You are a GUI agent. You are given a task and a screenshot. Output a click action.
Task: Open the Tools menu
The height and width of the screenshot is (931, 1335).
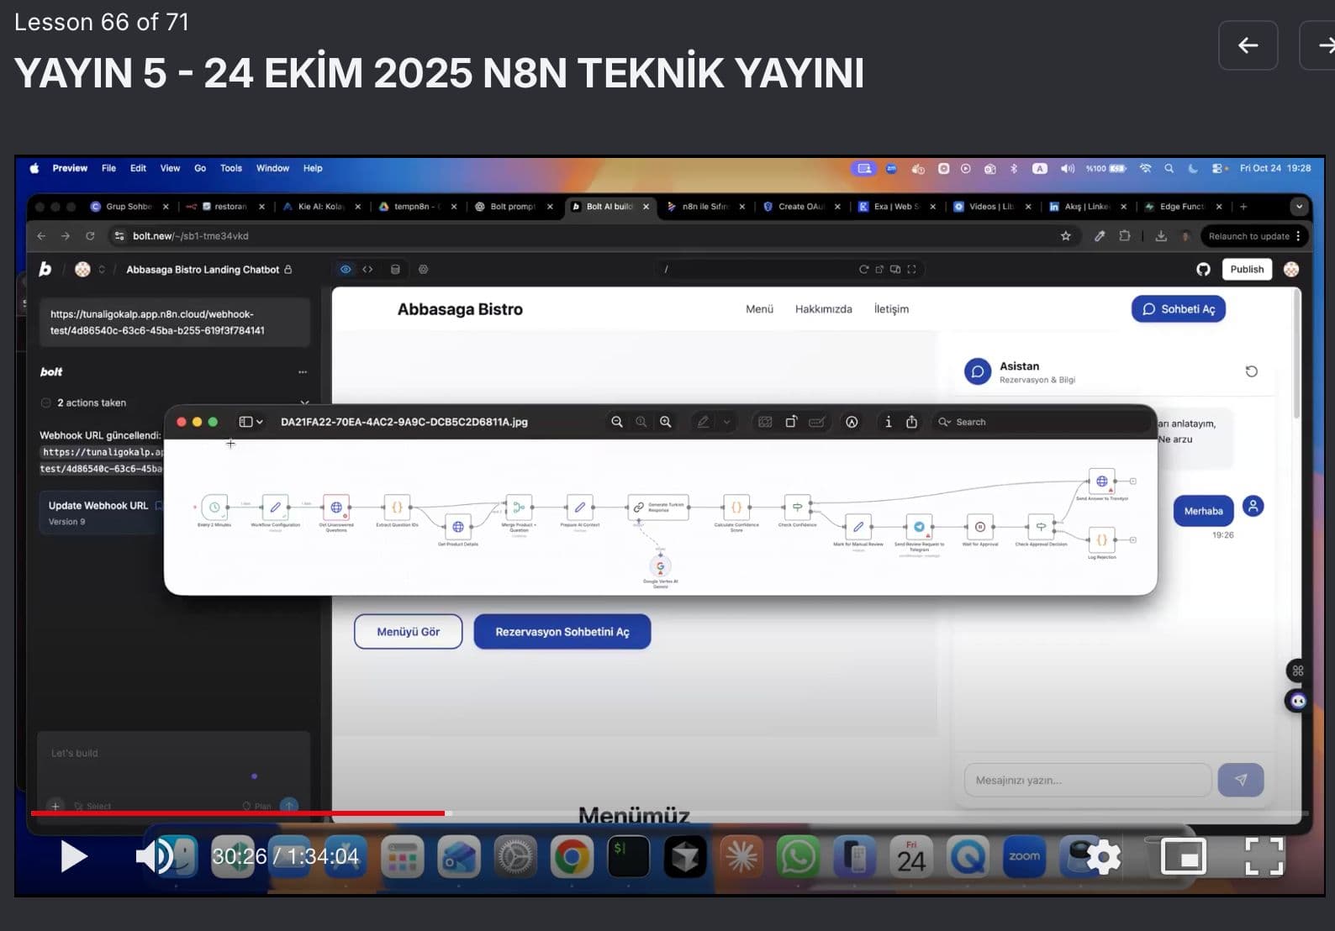click(x=231, y=168)
